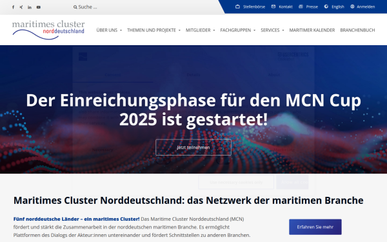Open the Stellenbörse job board link

click(250, 6)
